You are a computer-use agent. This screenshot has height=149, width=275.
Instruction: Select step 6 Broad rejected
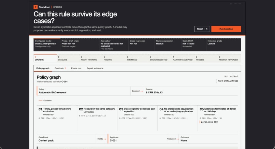point(160,58)
